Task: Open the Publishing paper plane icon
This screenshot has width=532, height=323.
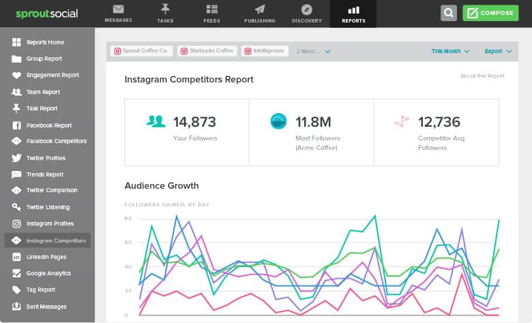Action: pyautogui.click(x=260, y=9)
